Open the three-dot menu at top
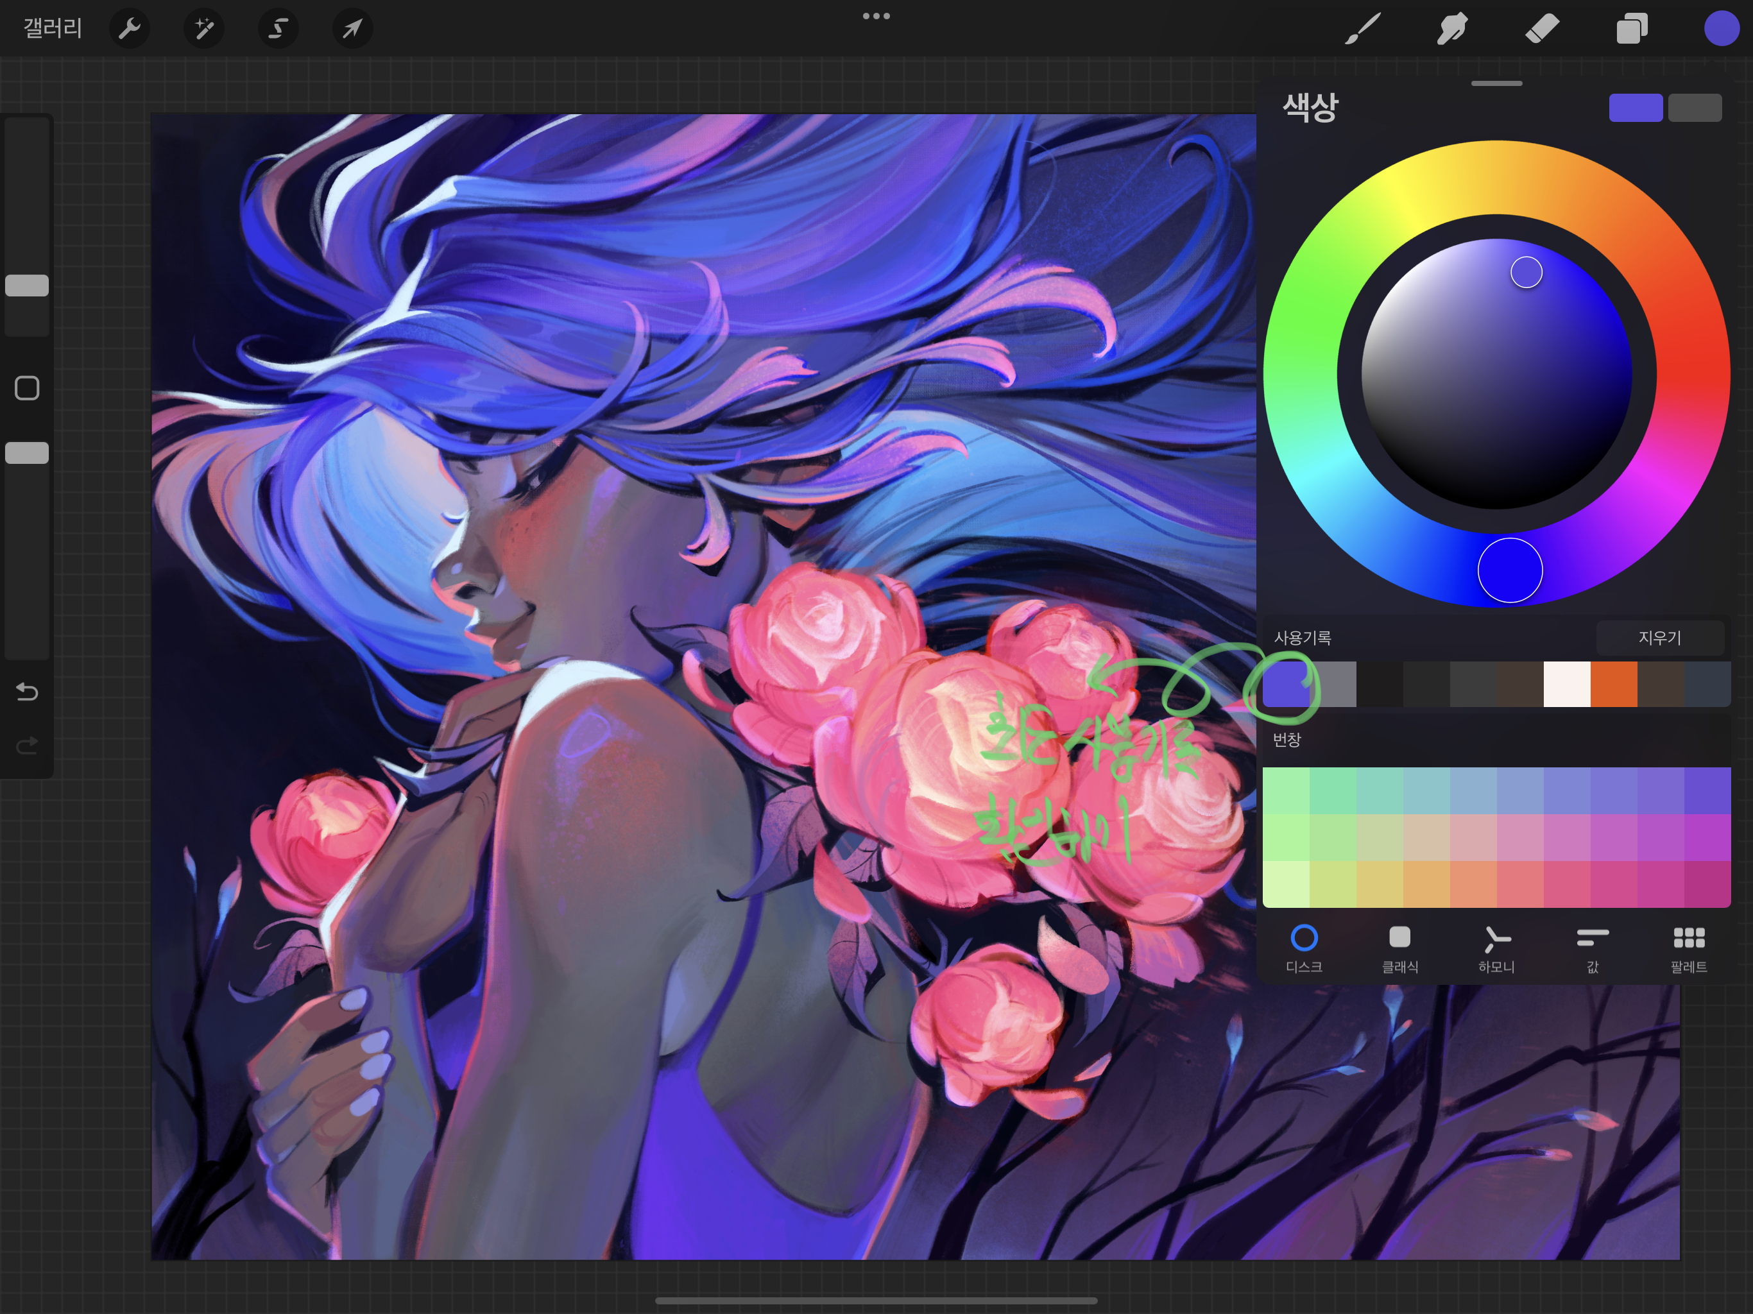This screenshot has width=1753, height=1314. (x=876, y=16)
